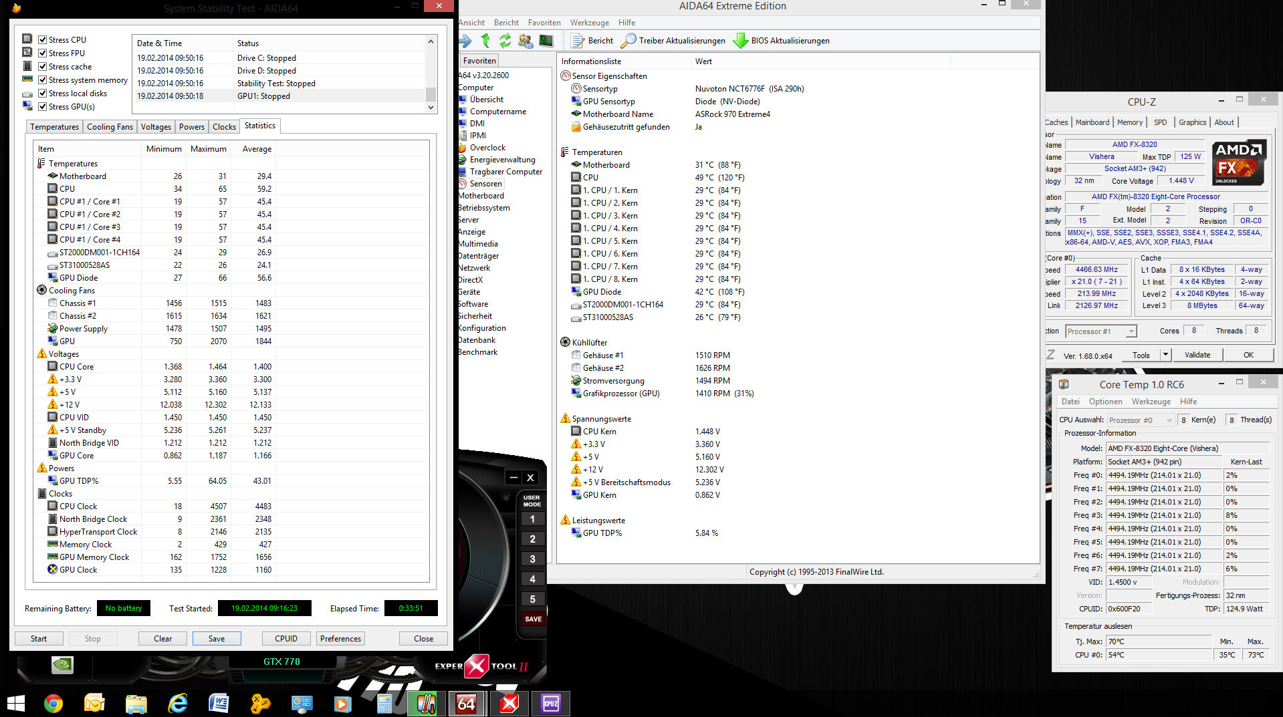Click the green refresh arrows in AIDA64 toolbar
The width and height of the screenshot is (1283, 717).
pos(505,41)
